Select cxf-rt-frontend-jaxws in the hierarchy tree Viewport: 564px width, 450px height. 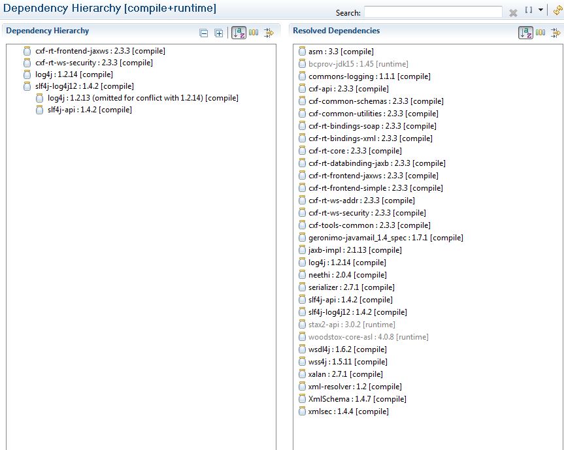coord(101,51)
